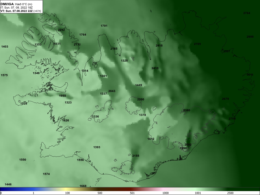Select the map value 1791

(104, 26)
